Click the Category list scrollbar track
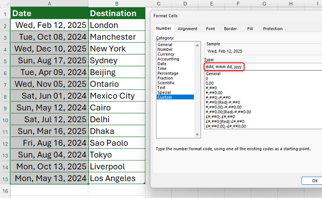 [197, 90]
